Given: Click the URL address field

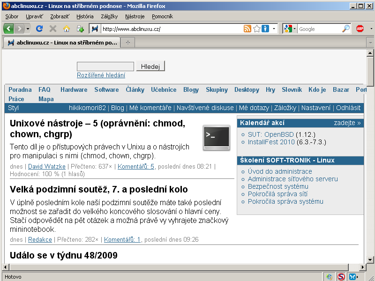Looking at the screenshot, I should click(172, 29).
